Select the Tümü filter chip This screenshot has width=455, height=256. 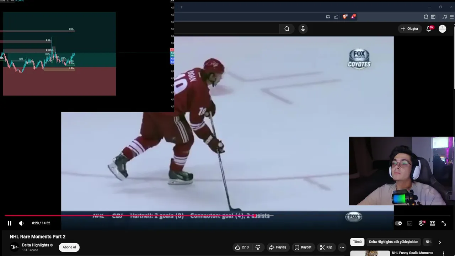pyautogui.click(x=357, y=242)
